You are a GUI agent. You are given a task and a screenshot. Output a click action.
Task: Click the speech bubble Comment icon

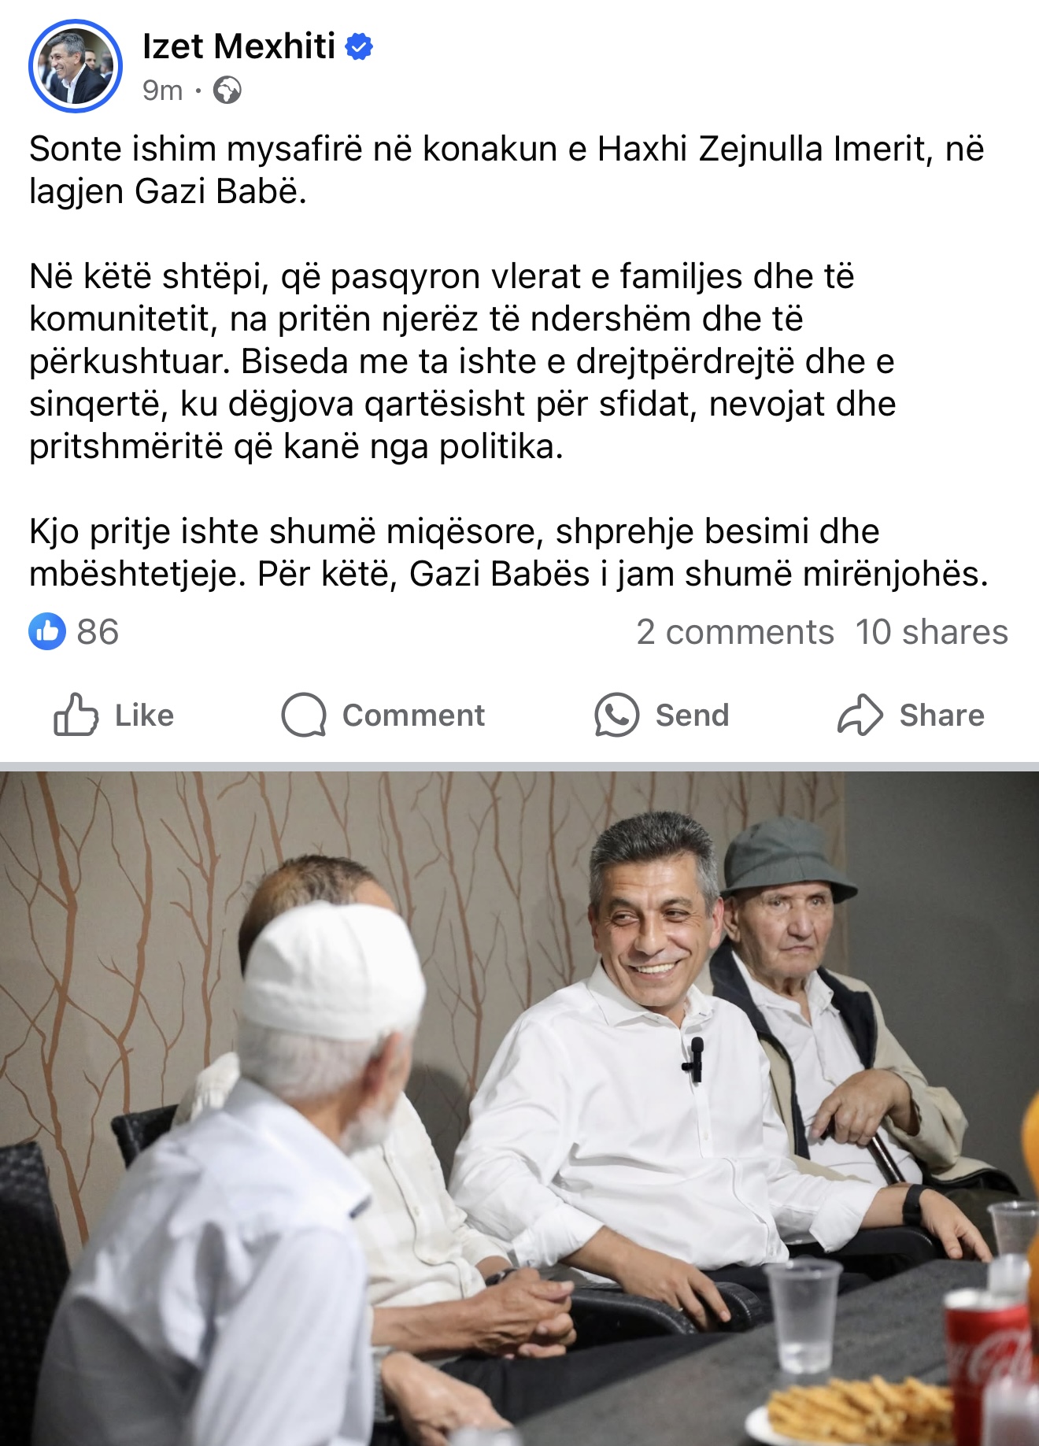point(304,715)
